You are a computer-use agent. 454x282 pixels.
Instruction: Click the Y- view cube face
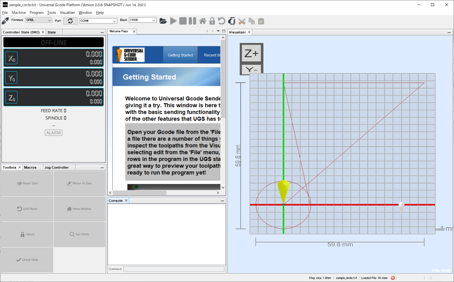click(x=252, y=70)
